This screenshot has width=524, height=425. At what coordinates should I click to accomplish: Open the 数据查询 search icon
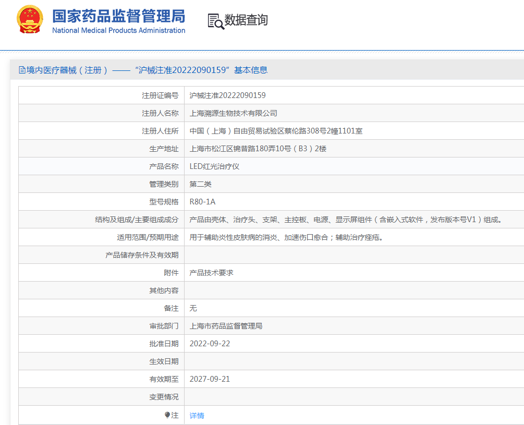click(216, 21)
